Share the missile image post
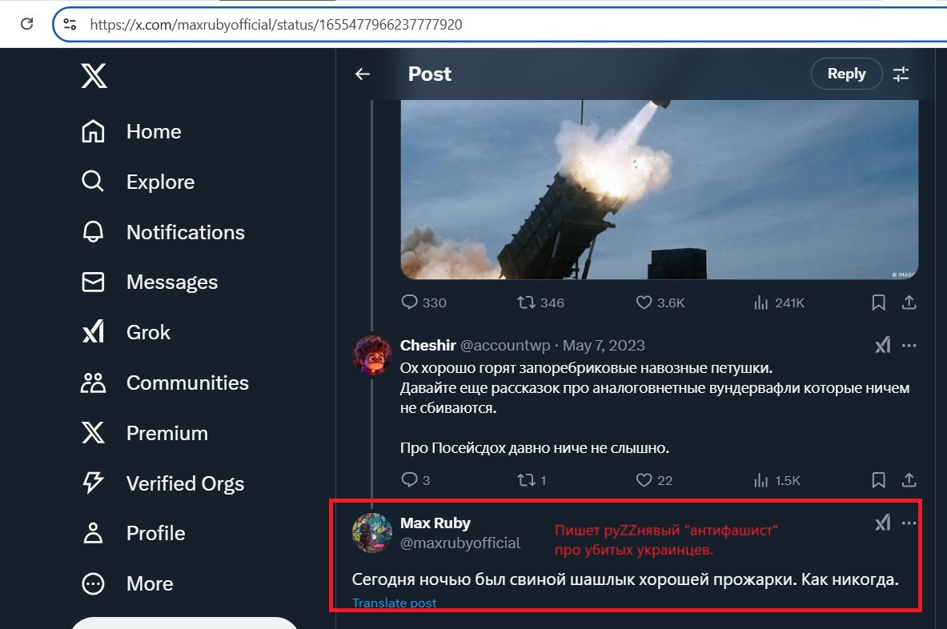The image size is (947, 629). (x=909, y=302)
